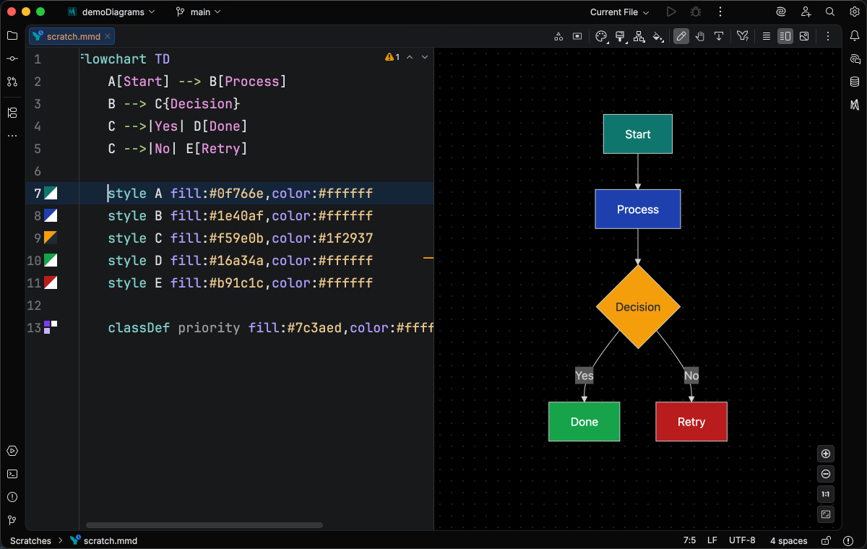Open the LF line separator selector

(712, 540)
